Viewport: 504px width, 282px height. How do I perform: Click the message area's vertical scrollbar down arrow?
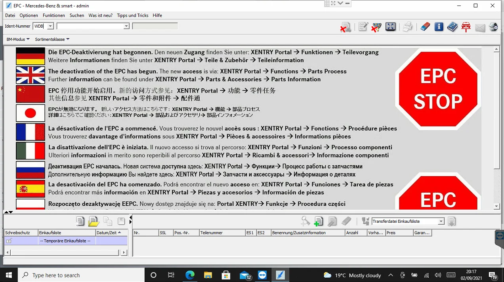tap(496, 206)
